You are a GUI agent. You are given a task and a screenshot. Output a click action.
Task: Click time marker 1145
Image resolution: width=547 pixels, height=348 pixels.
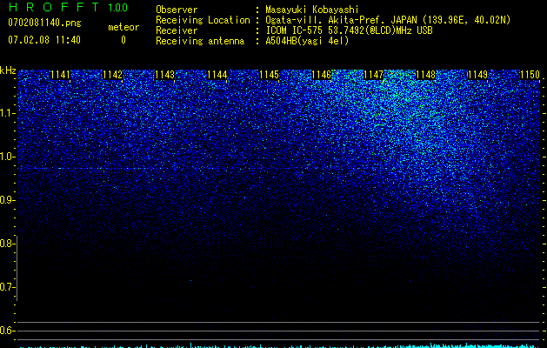(x=269, y=74)
